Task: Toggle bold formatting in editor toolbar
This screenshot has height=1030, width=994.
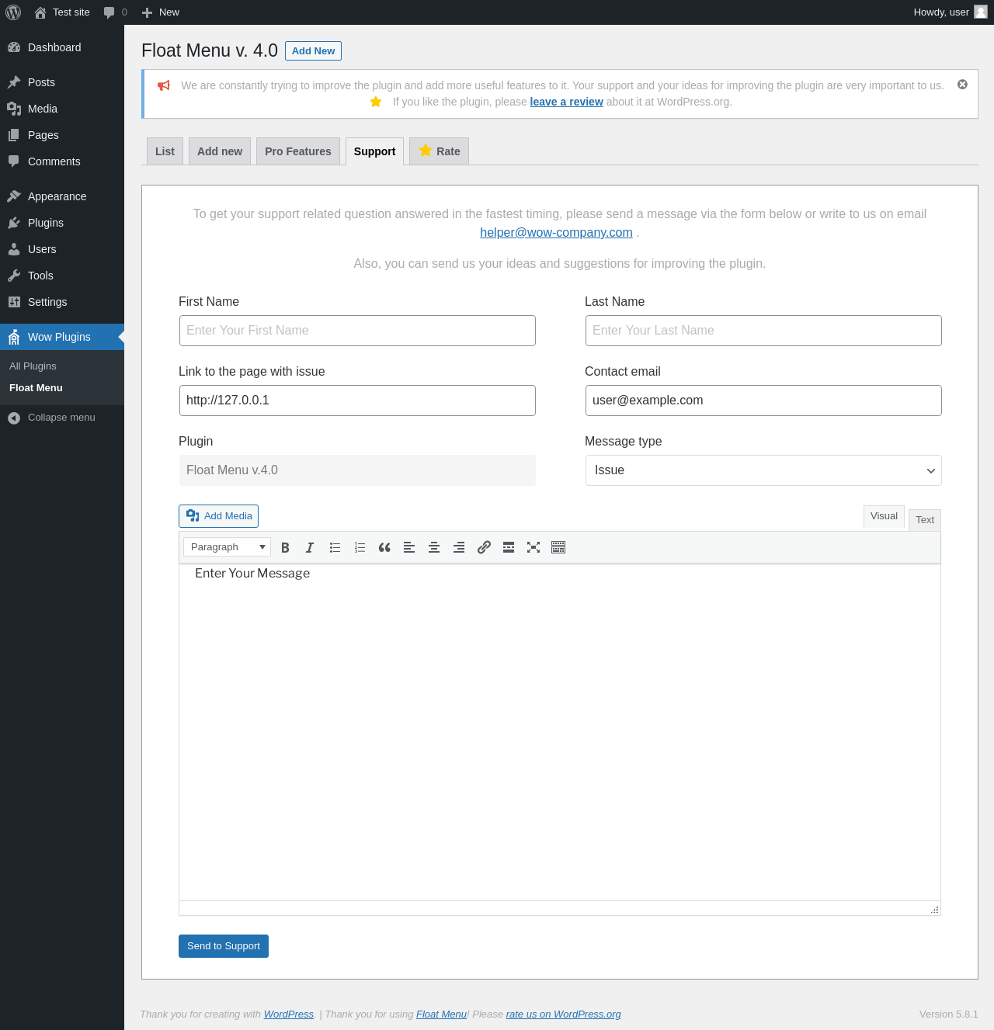Action: [x=285, y=547]
